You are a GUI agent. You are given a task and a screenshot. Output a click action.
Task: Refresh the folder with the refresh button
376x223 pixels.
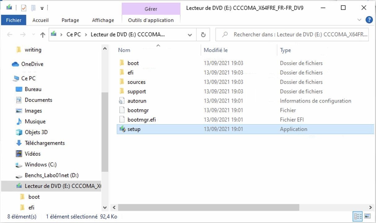pos(203,35)
